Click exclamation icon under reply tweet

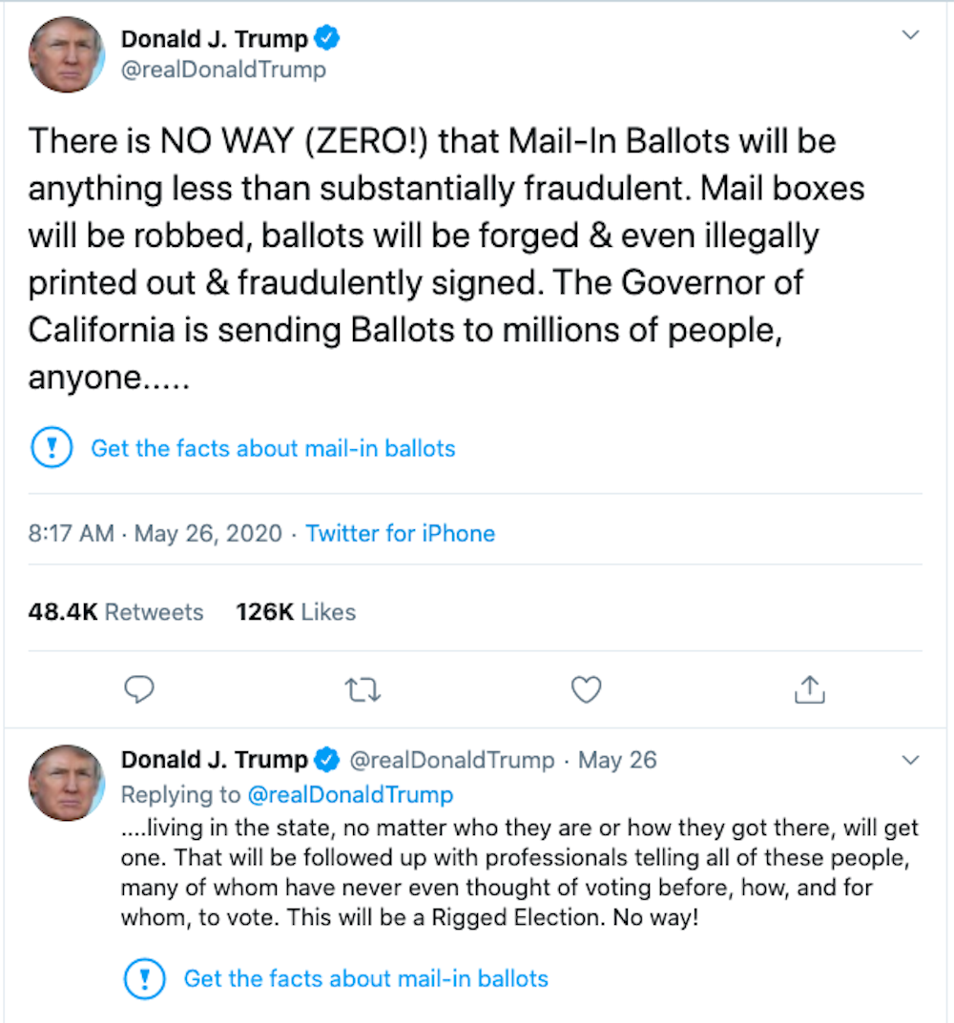pyautogui.click(x=145, y=978)
